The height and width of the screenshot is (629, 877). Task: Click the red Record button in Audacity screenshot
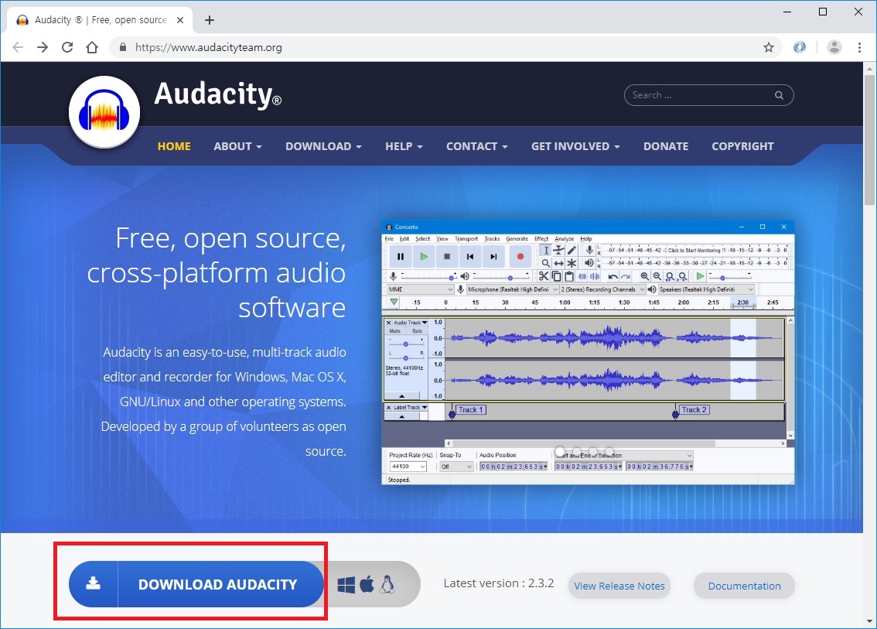click(520, 257)
